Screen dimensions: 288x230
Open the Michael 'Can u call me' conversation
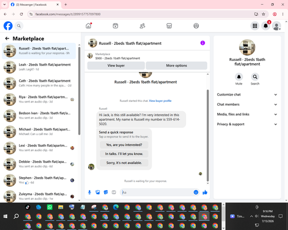[x=39, y=132]
